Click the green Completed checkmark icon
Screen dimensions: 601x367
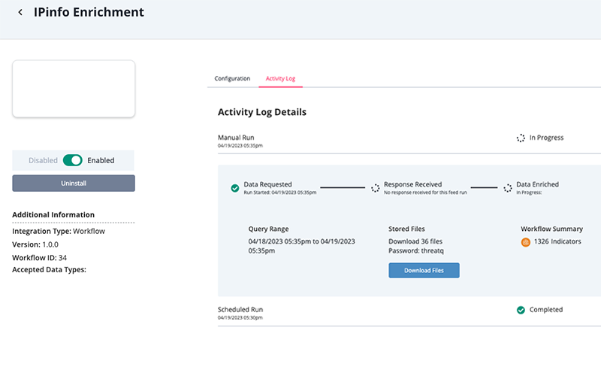pos(521,310)
